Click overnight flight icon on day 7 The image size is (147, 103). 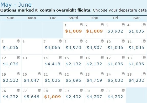click(x=60, y=41)
